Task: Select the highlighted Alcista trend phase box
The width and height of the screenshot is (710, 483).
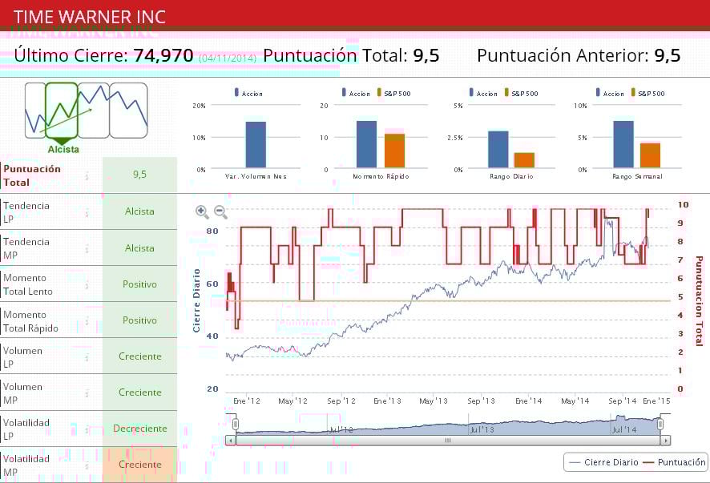Action: click(62, 110)
